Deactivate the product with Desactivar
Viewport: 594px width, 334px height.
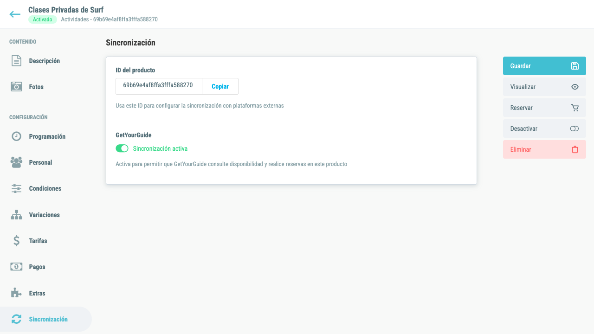click(x=544, y=128)
